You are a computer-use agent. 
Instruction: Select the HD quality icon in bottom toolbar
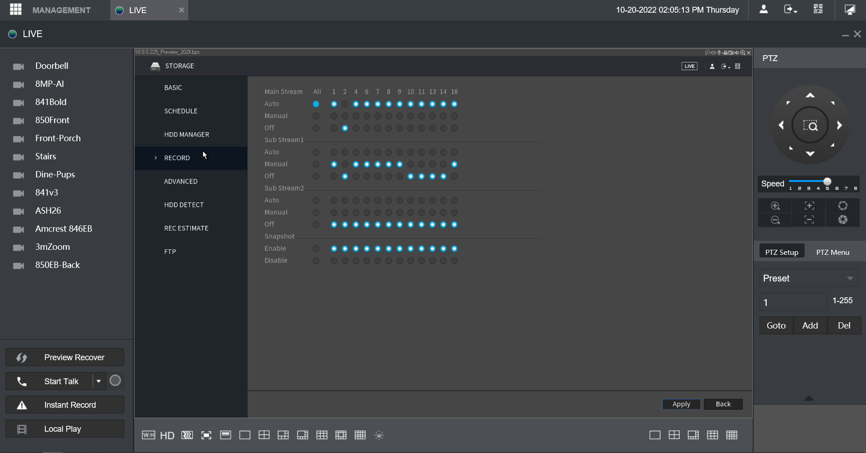(x=167, y=435)
